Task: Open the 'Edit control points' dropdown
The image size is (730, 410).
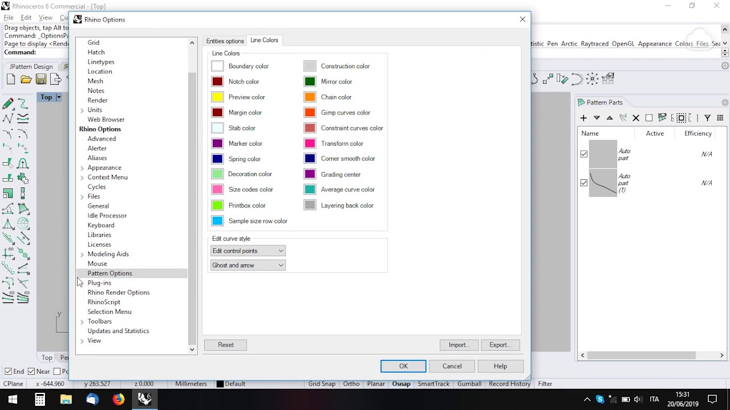Action: click(248, 251)
